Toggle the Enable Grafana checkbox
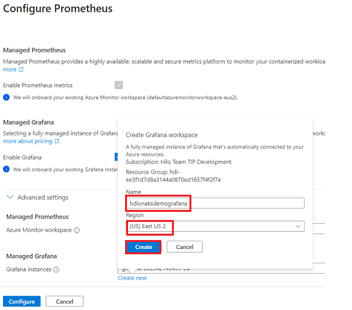This screenshot has height=310, width=352. [116, 157]
